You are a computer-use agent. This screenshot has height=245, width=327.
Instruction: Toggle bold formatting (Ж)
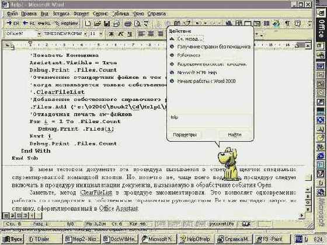112,34
